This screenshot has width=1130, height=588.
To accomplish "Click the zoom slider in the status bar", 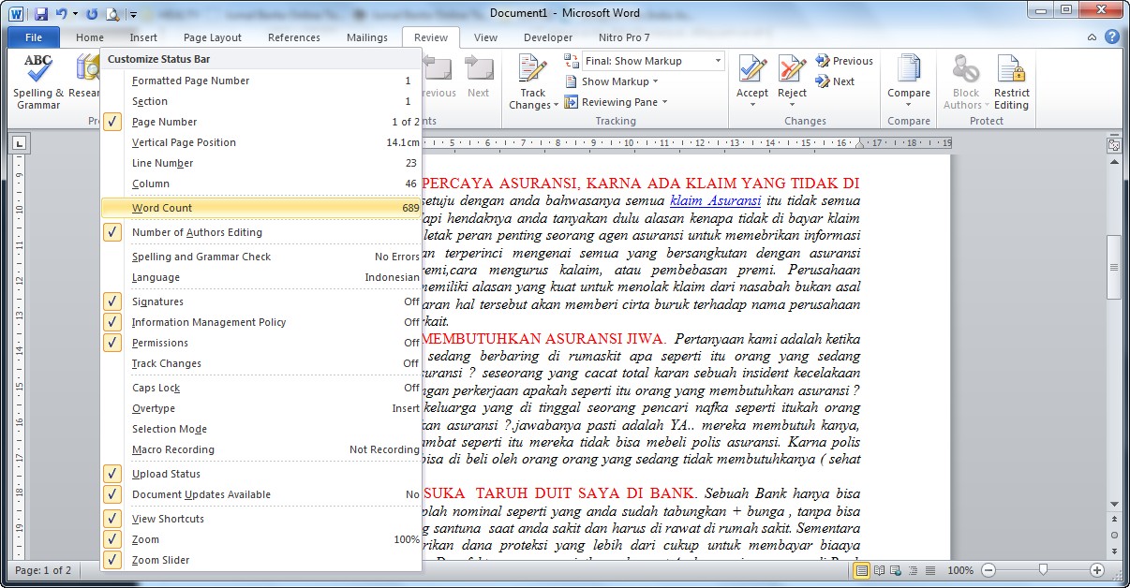I will coord(1043,570).
